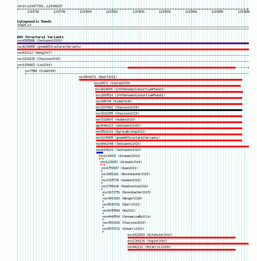Viewport: 257px width, 261px height.
Task: Select the red esv29473 variant bar
Action: click(x=167, y=86)
